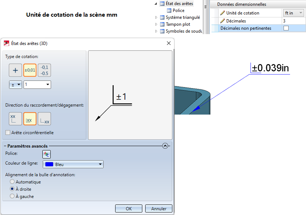Click the Annuler button
The image size is (306, 215).
(159, 208)
